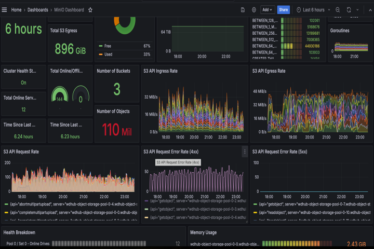Refresh the dashboard with the refresh icon
The width and height of the screenshot is (374, 249).
pyautogui.click(x=349, y=10)
